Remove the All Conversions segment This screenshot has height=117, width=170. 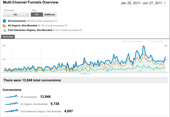click(56, 21)
